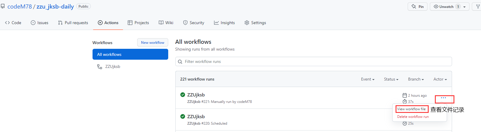Switch to the Code tab
481x132 pixels.
(13, 23)
